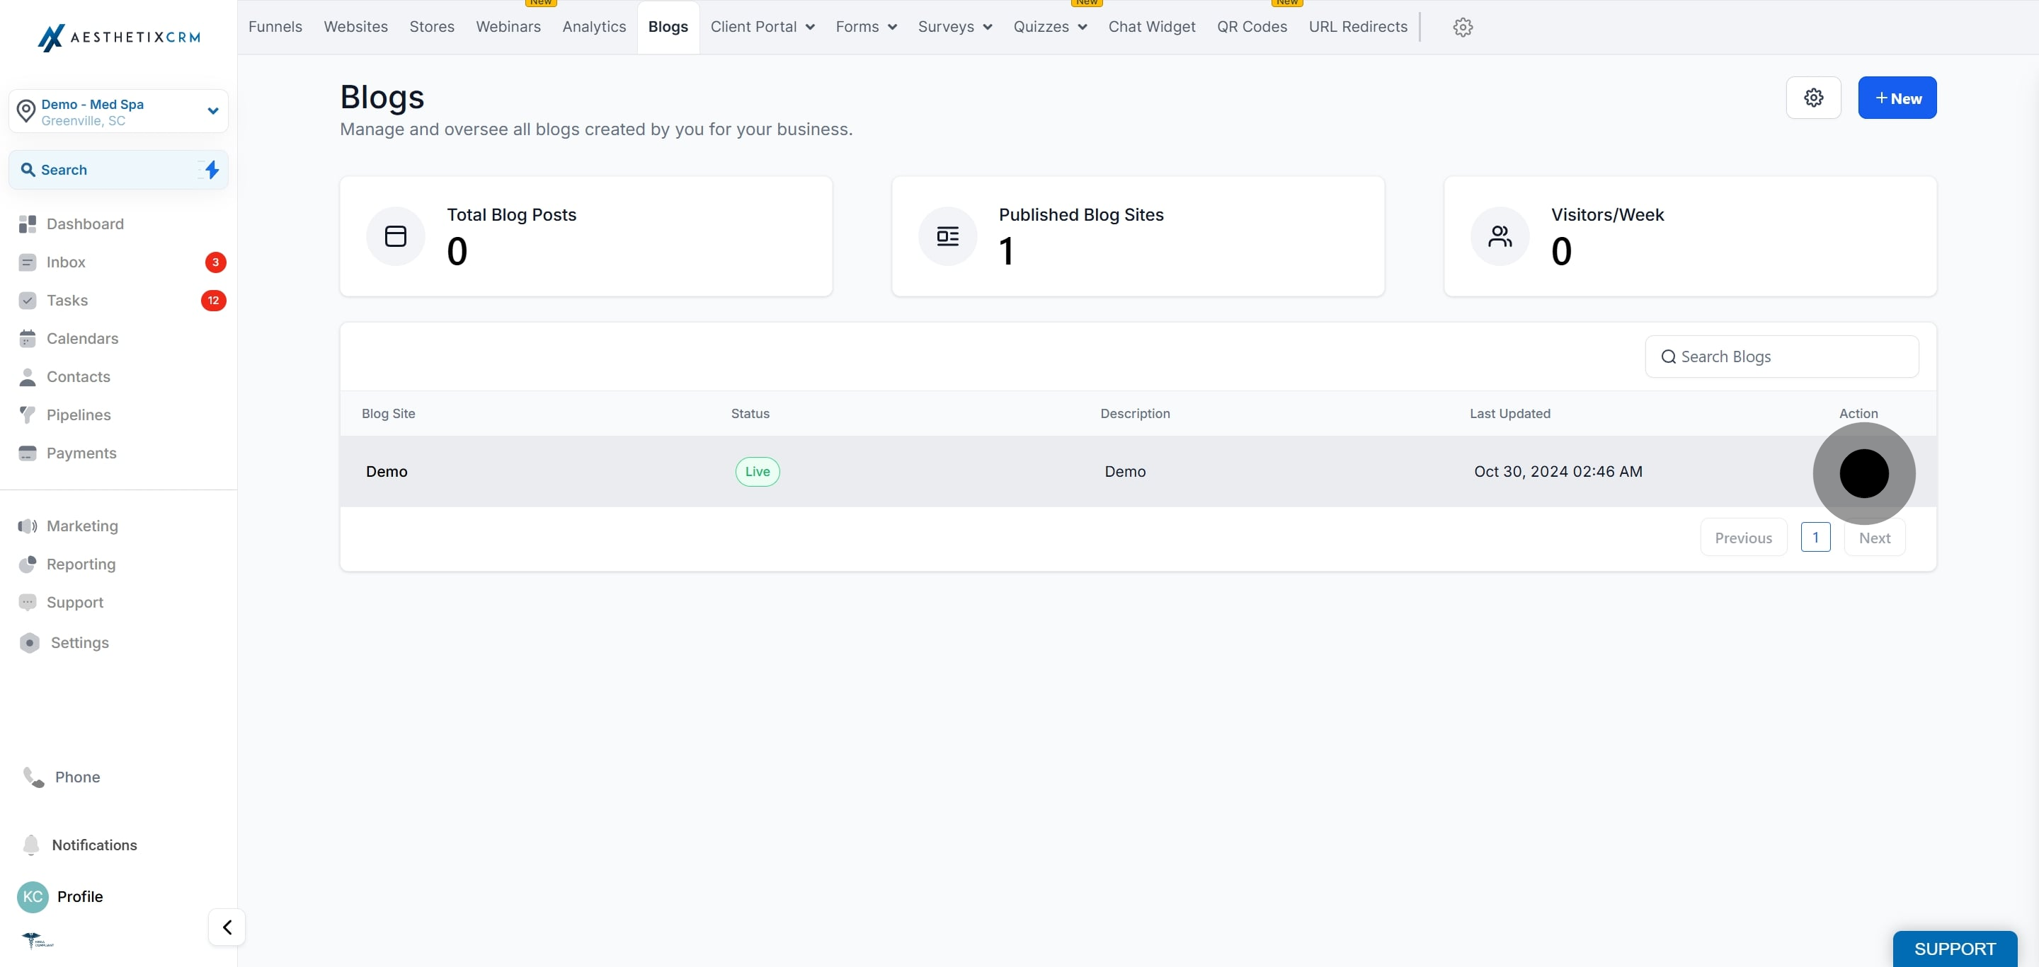Screen dimensions: 2039x967
Task: Switch to the Analytics tab
Action: (x=594, y=27)
